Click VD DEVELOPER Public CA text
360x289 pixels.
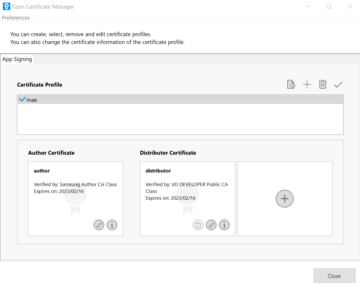tap(200, 184)
